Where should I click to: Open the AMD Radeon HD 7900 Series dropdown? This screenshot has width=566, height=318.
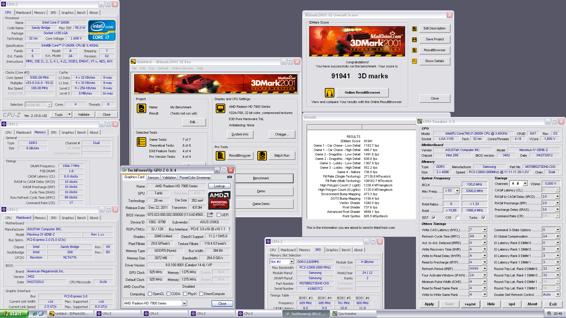point(184,303)
